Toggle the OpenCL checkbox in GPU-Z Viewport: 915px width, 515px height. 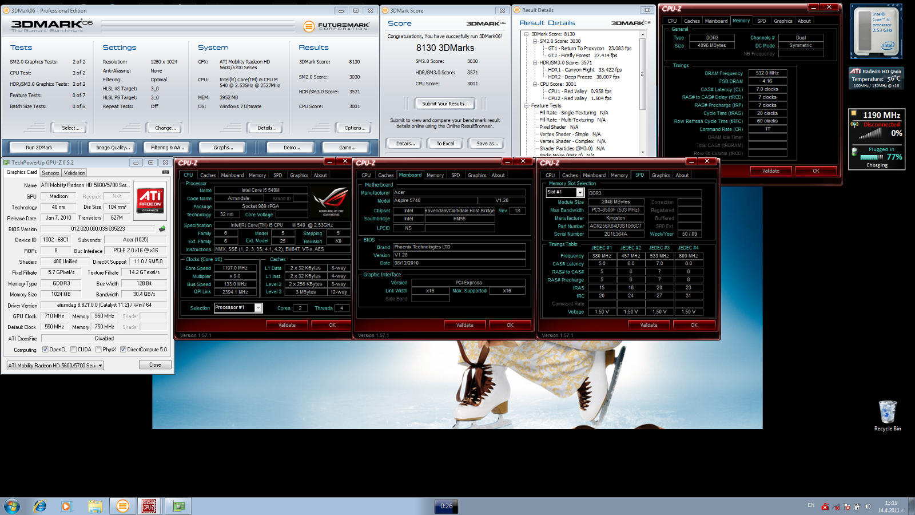[45, 350]
